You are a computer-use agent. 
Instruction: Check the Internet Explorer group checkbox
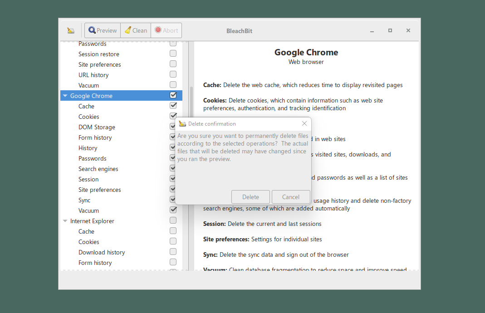[173, 220]
